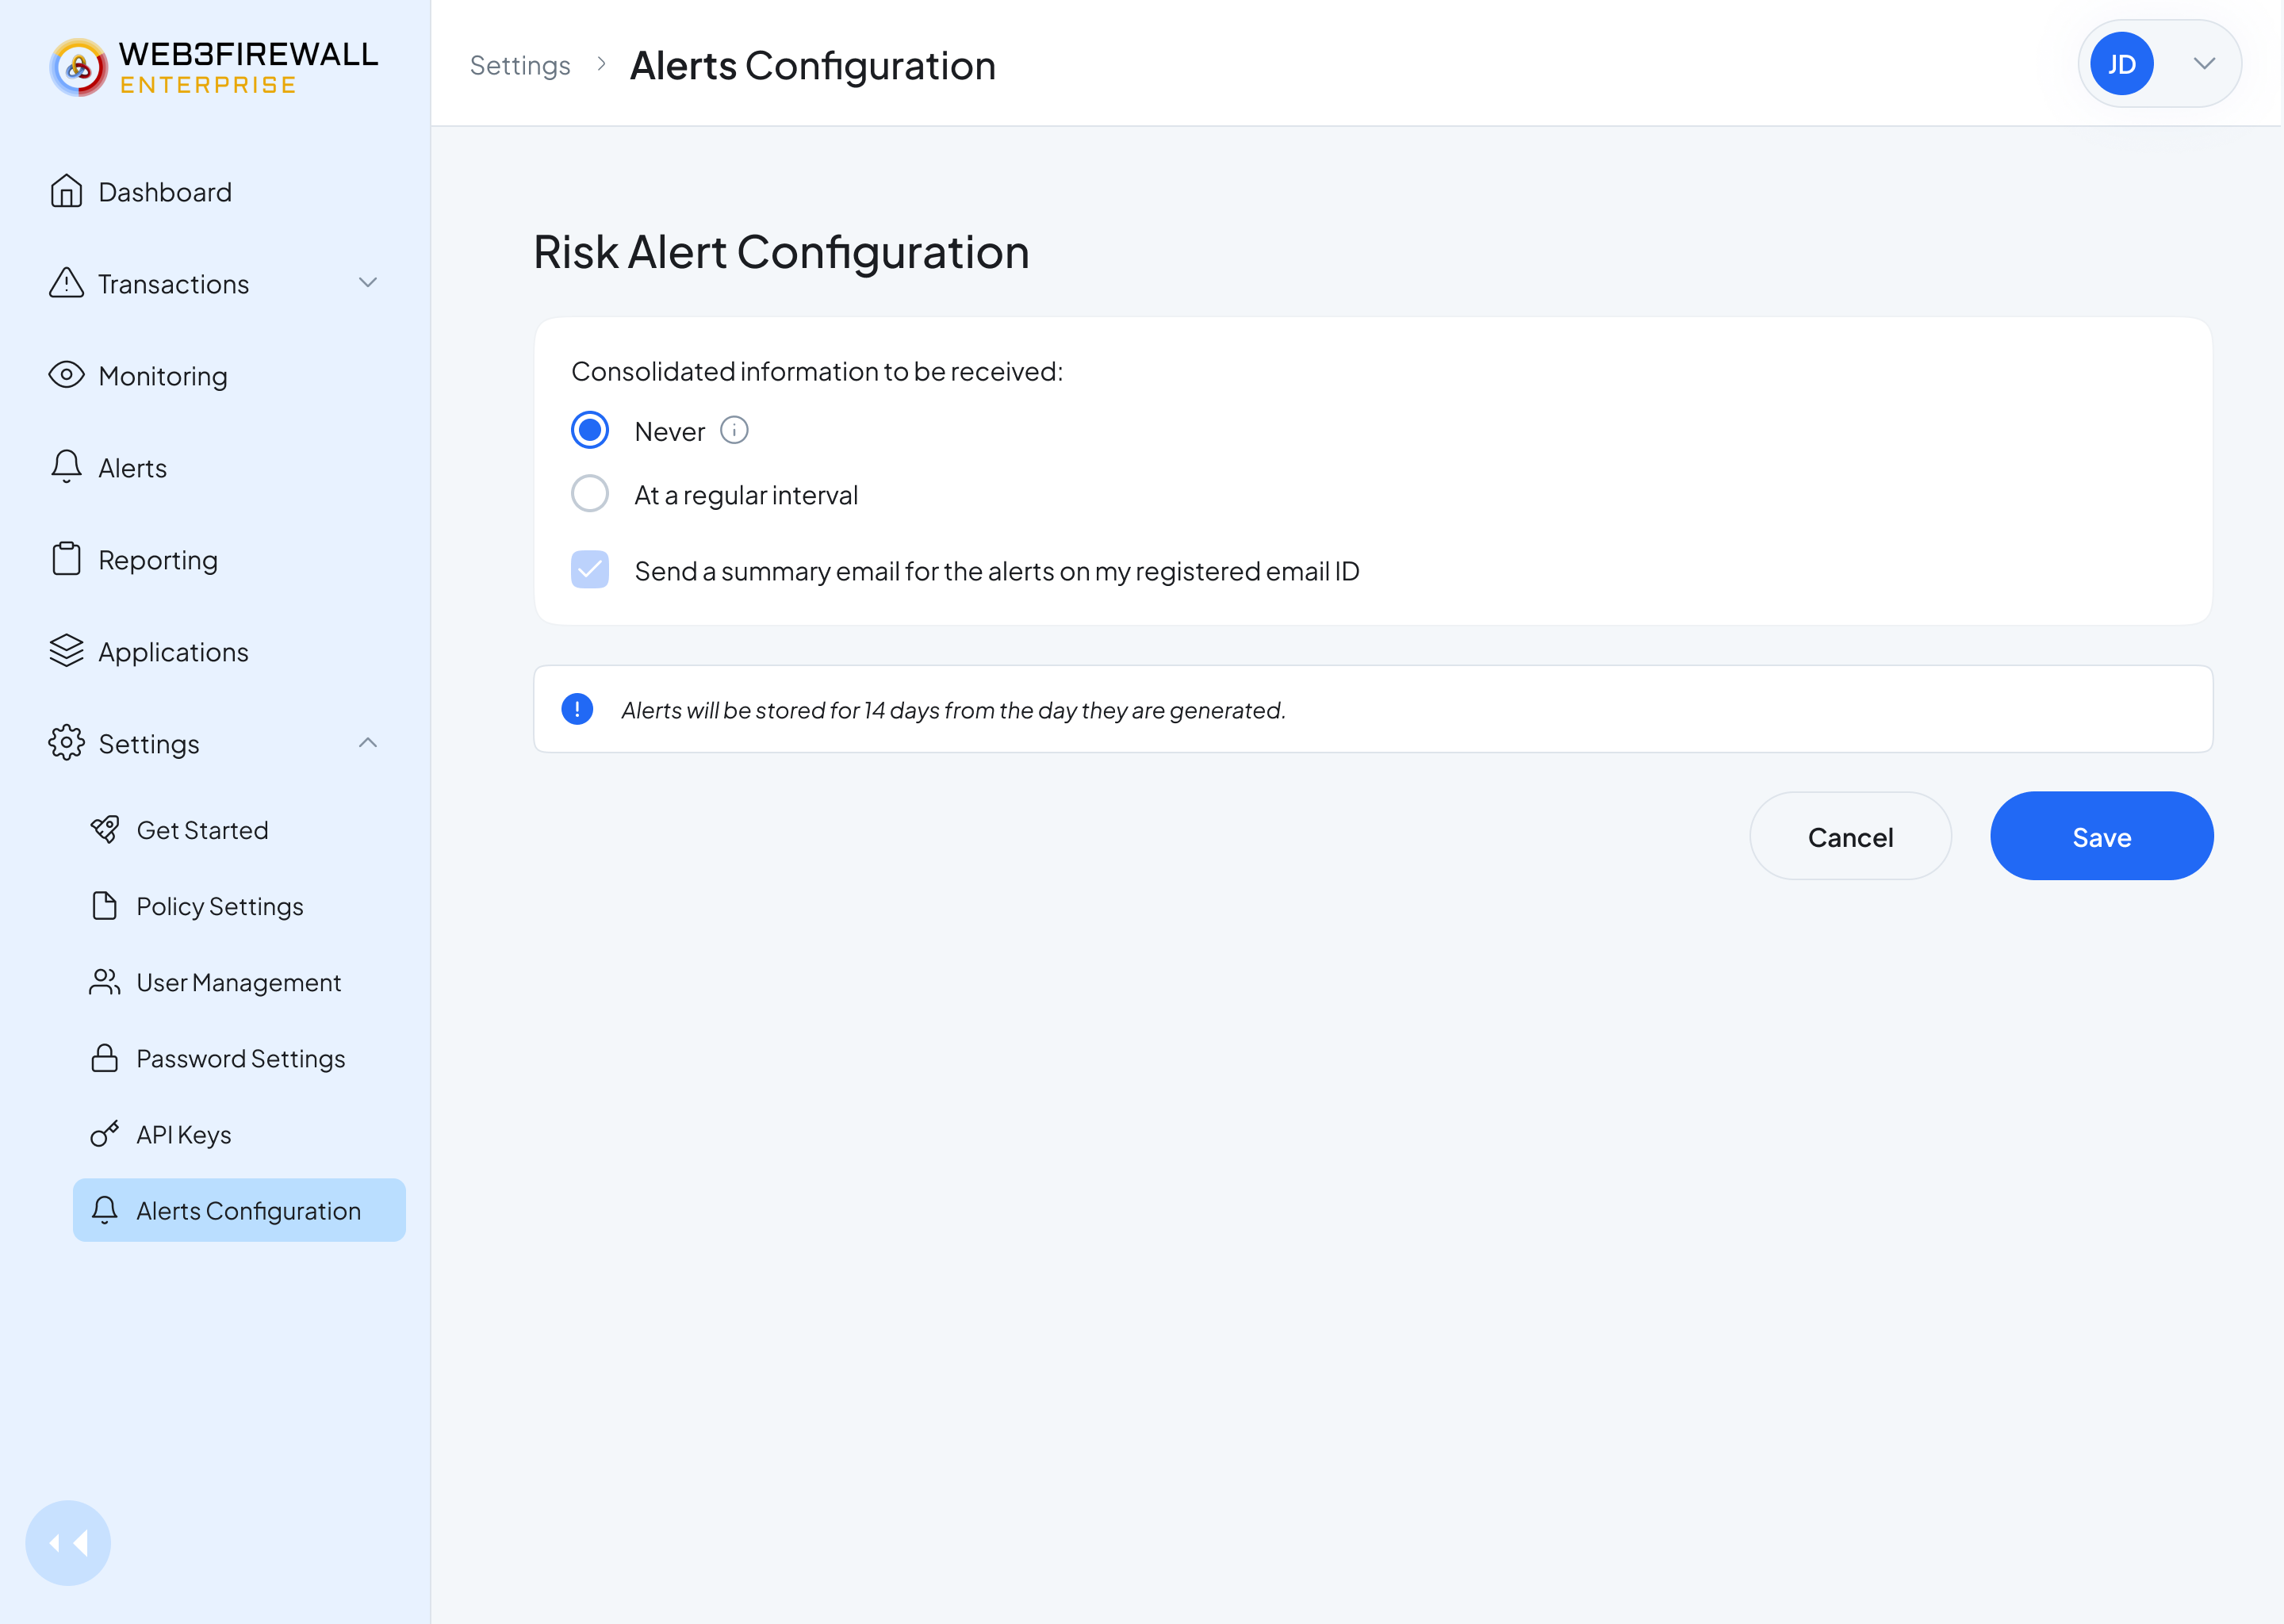Click the Alerts bell icon in sidebar
Image resolution: width=2284 pixels, height=1624 pixels.
tap(66, 467)
